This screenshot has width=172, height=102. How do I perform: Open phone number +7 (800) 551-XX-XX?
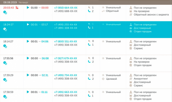65,42
